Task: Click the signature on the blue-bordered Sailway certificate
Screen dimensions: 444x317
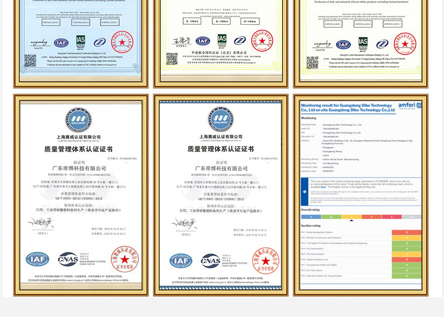Action: [x=184, y=224]
